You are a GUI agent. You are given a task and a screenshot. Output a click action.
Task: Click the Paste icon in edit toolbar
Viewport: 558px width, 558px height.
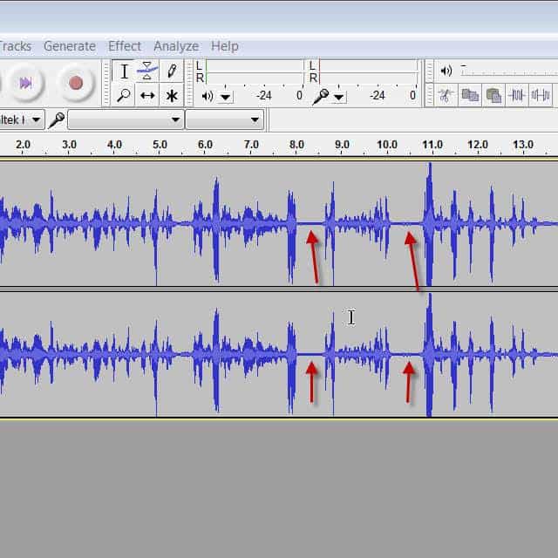click(x=493, y=95)
